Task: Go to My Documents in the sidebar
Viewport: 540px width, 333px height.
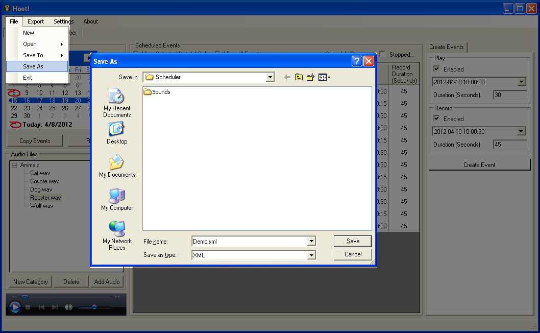Action: (116, 163)
